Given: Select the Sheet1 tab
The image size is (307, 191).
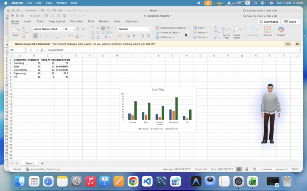Looking at the screenshot, I should tap(30, 163).
